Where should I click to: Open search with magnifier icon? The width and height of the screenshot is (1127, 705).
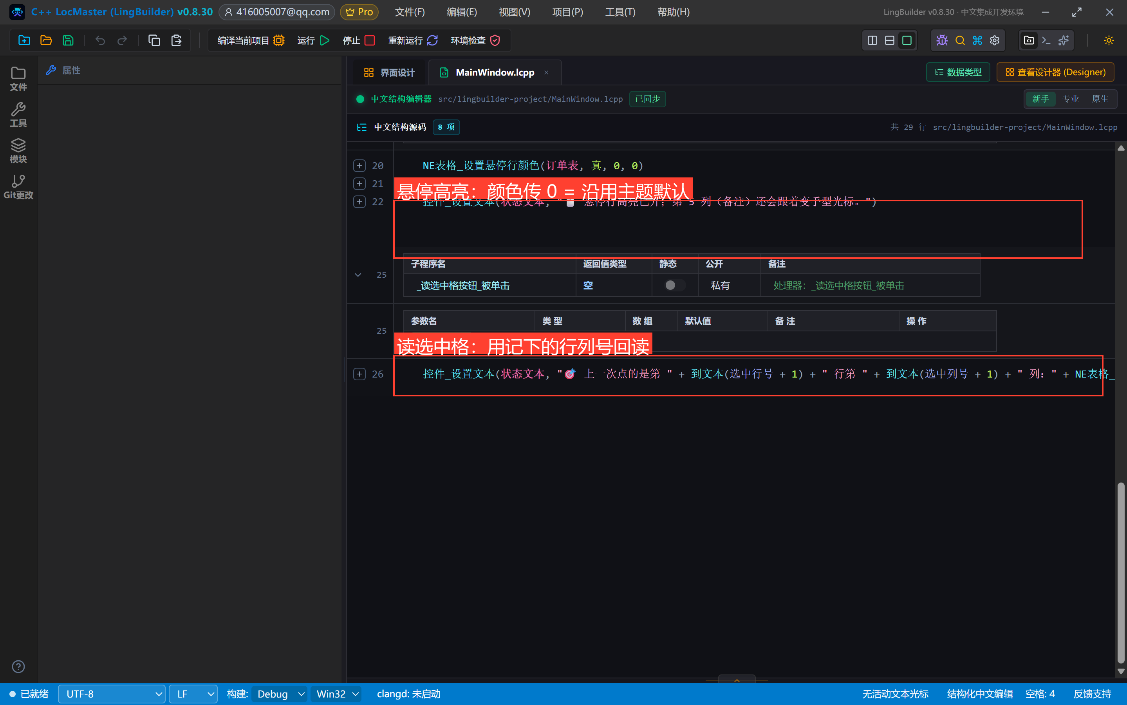[960, 41]
